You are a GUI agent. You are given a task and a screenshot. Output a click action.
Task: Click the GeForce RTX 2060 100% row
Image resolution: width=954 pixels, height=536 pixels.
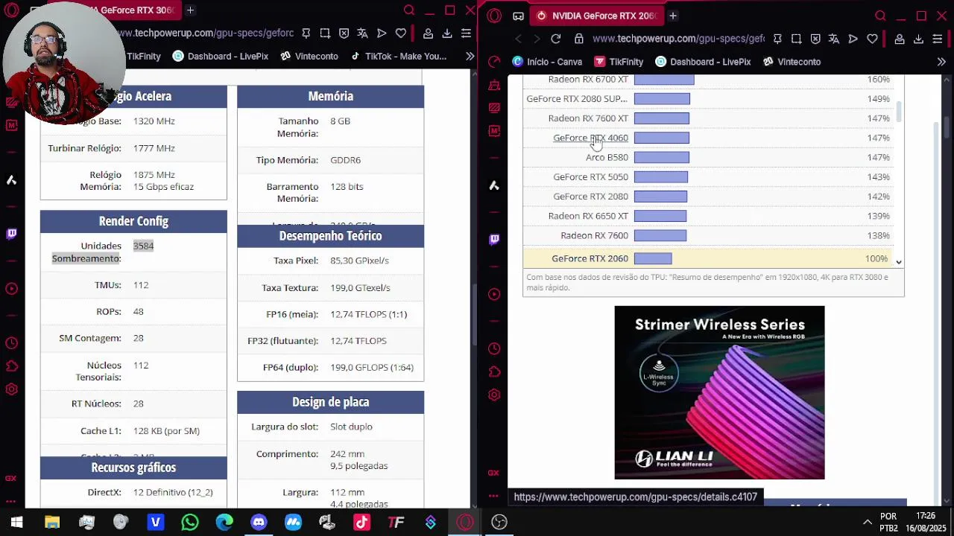pos(708,258)
